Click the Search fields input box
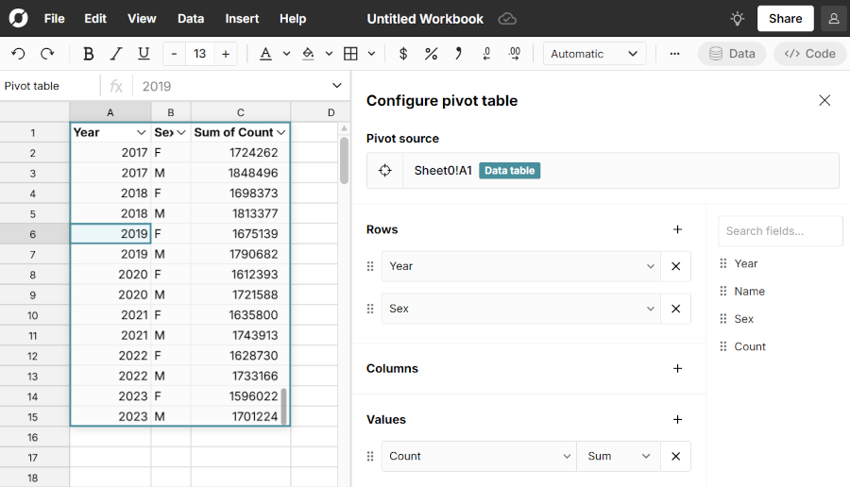The width and height of the screenshot is (850, 487). 780,231
